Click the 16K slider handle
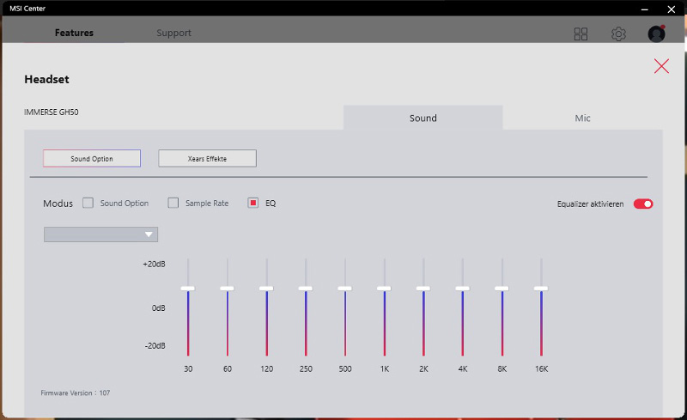Screen dimensions: 687x420 point(541,289)
